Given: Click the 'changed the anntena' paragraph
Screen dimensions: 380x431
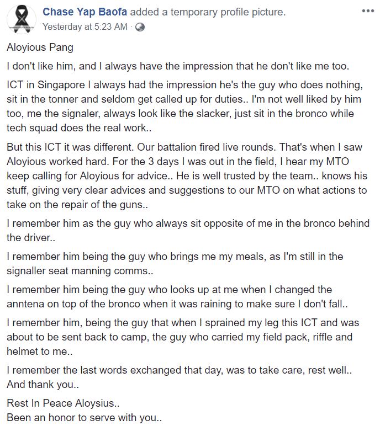Looking at the screenshot, I should 177,297.
